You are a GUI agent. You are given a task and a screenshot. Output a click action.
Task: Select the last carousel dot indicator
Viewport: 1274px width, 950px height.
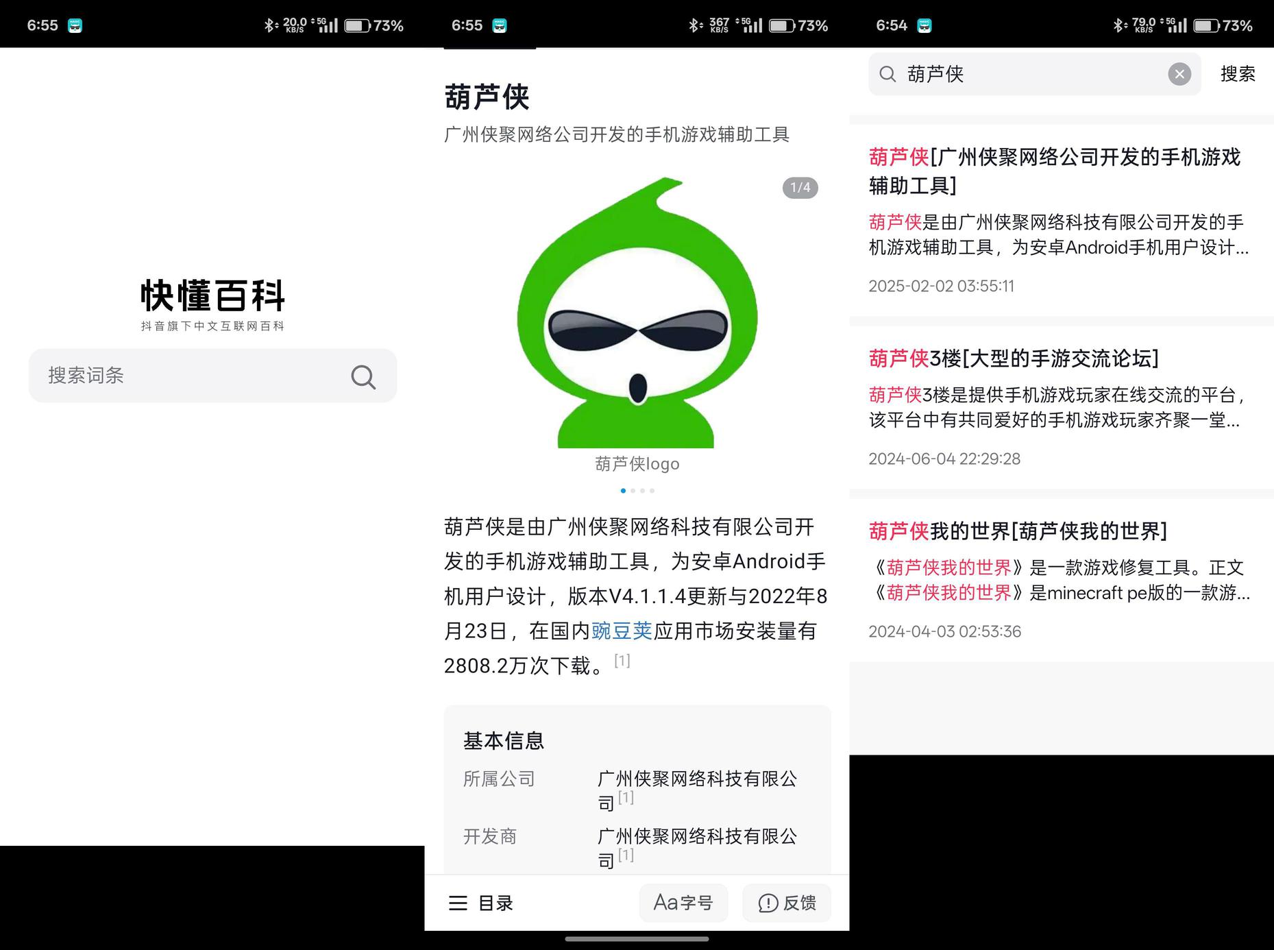tap(652, 491)
